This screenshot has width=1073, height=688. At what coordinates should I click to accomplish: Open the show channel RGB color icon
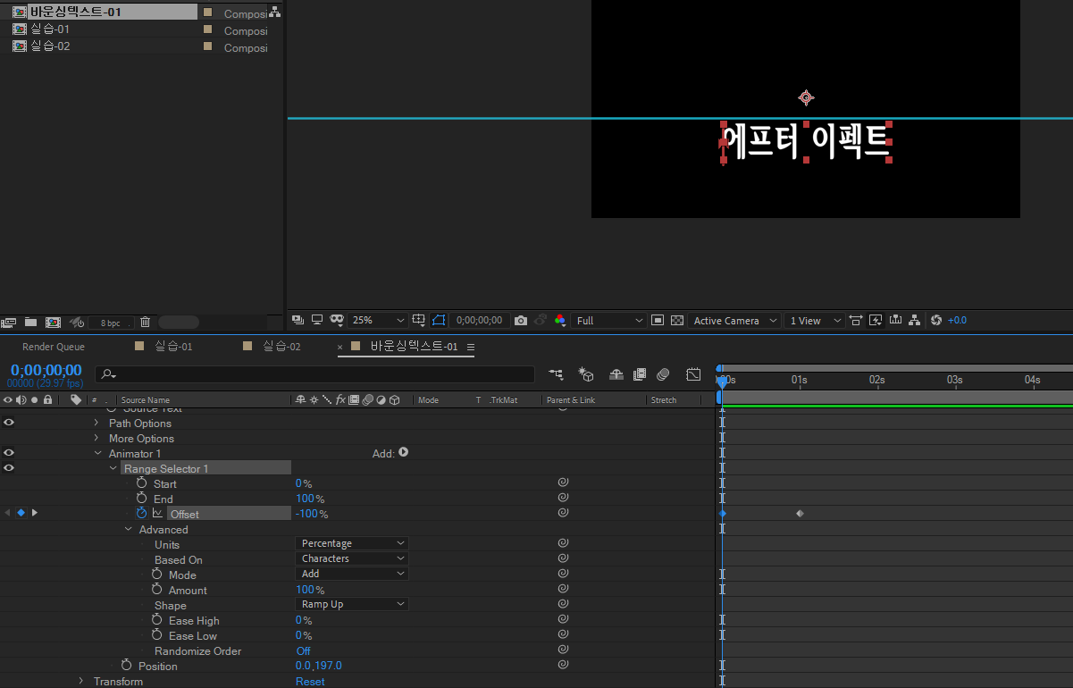coord(560,320)
